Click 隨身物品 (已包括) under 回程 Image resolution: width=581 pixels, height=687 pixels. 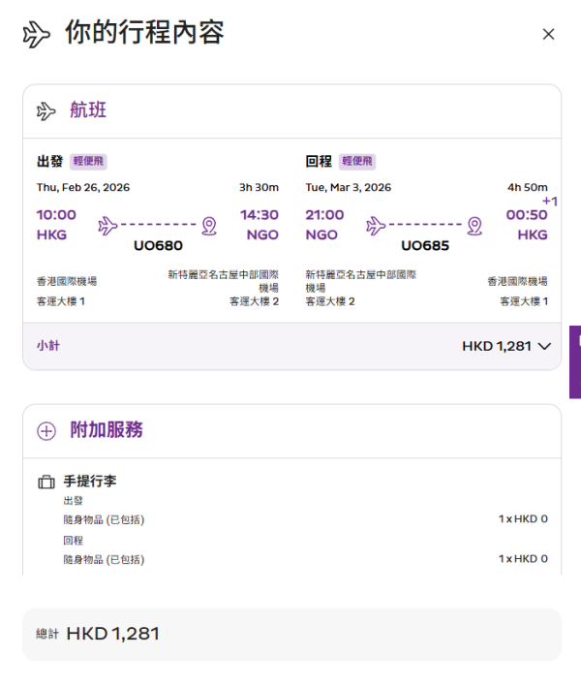pyautogui.click(x=104, y=559)
